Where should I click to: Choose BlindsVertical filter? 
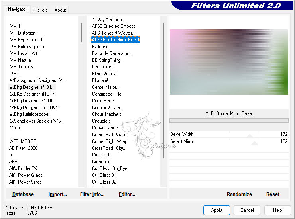[105, 74]
